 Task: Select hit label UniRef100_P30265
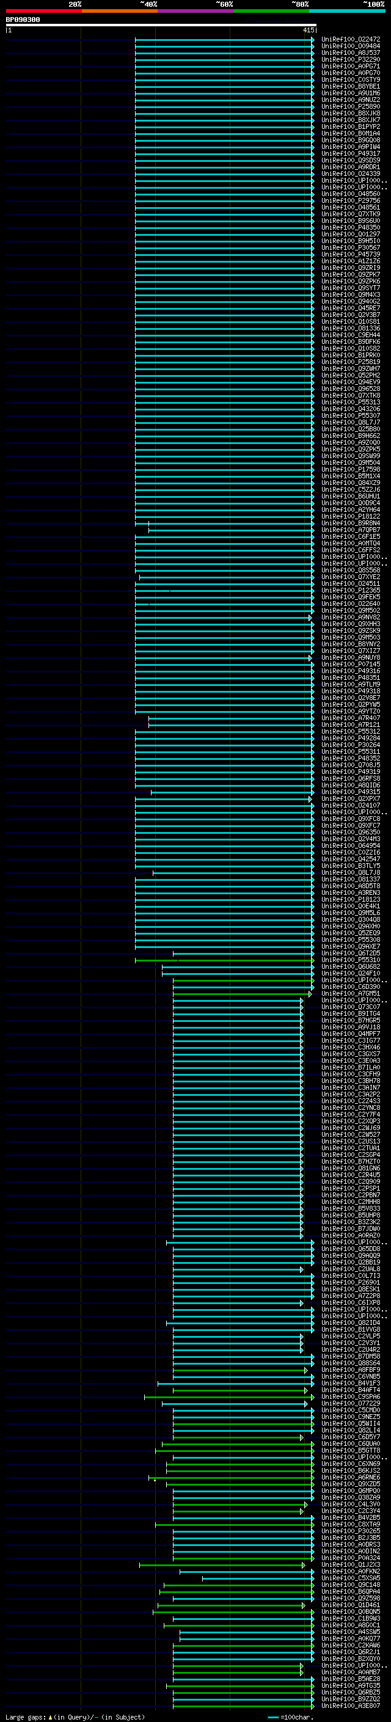tap(351, 1531)
